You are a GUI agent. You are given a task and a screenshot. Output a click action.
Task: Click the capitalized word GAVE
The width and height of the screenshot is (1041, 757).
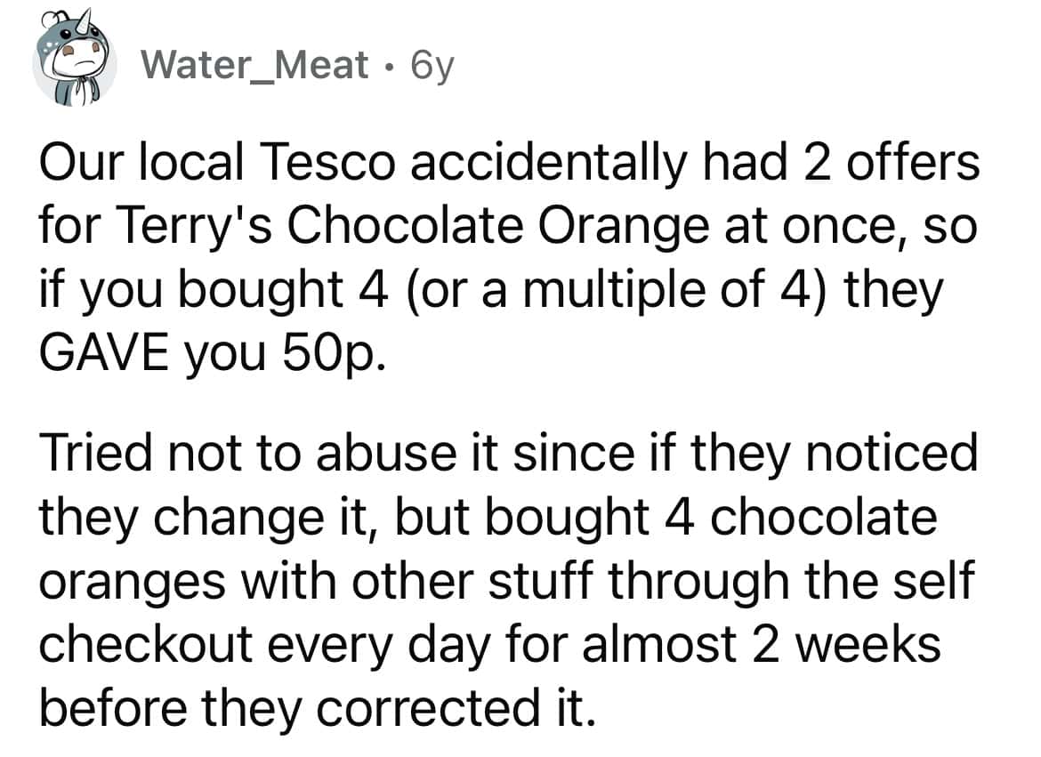[x=106, y=353]
